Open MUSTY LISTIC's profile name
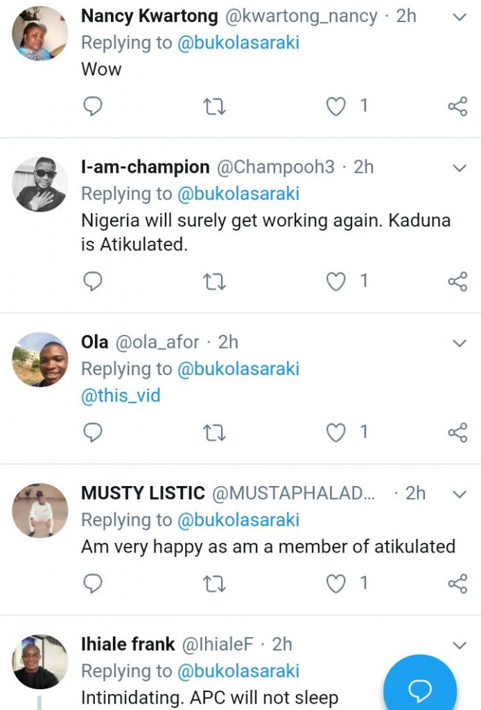Image resolution: width=481 pixels, height=710 pixels. coord(143,493)
